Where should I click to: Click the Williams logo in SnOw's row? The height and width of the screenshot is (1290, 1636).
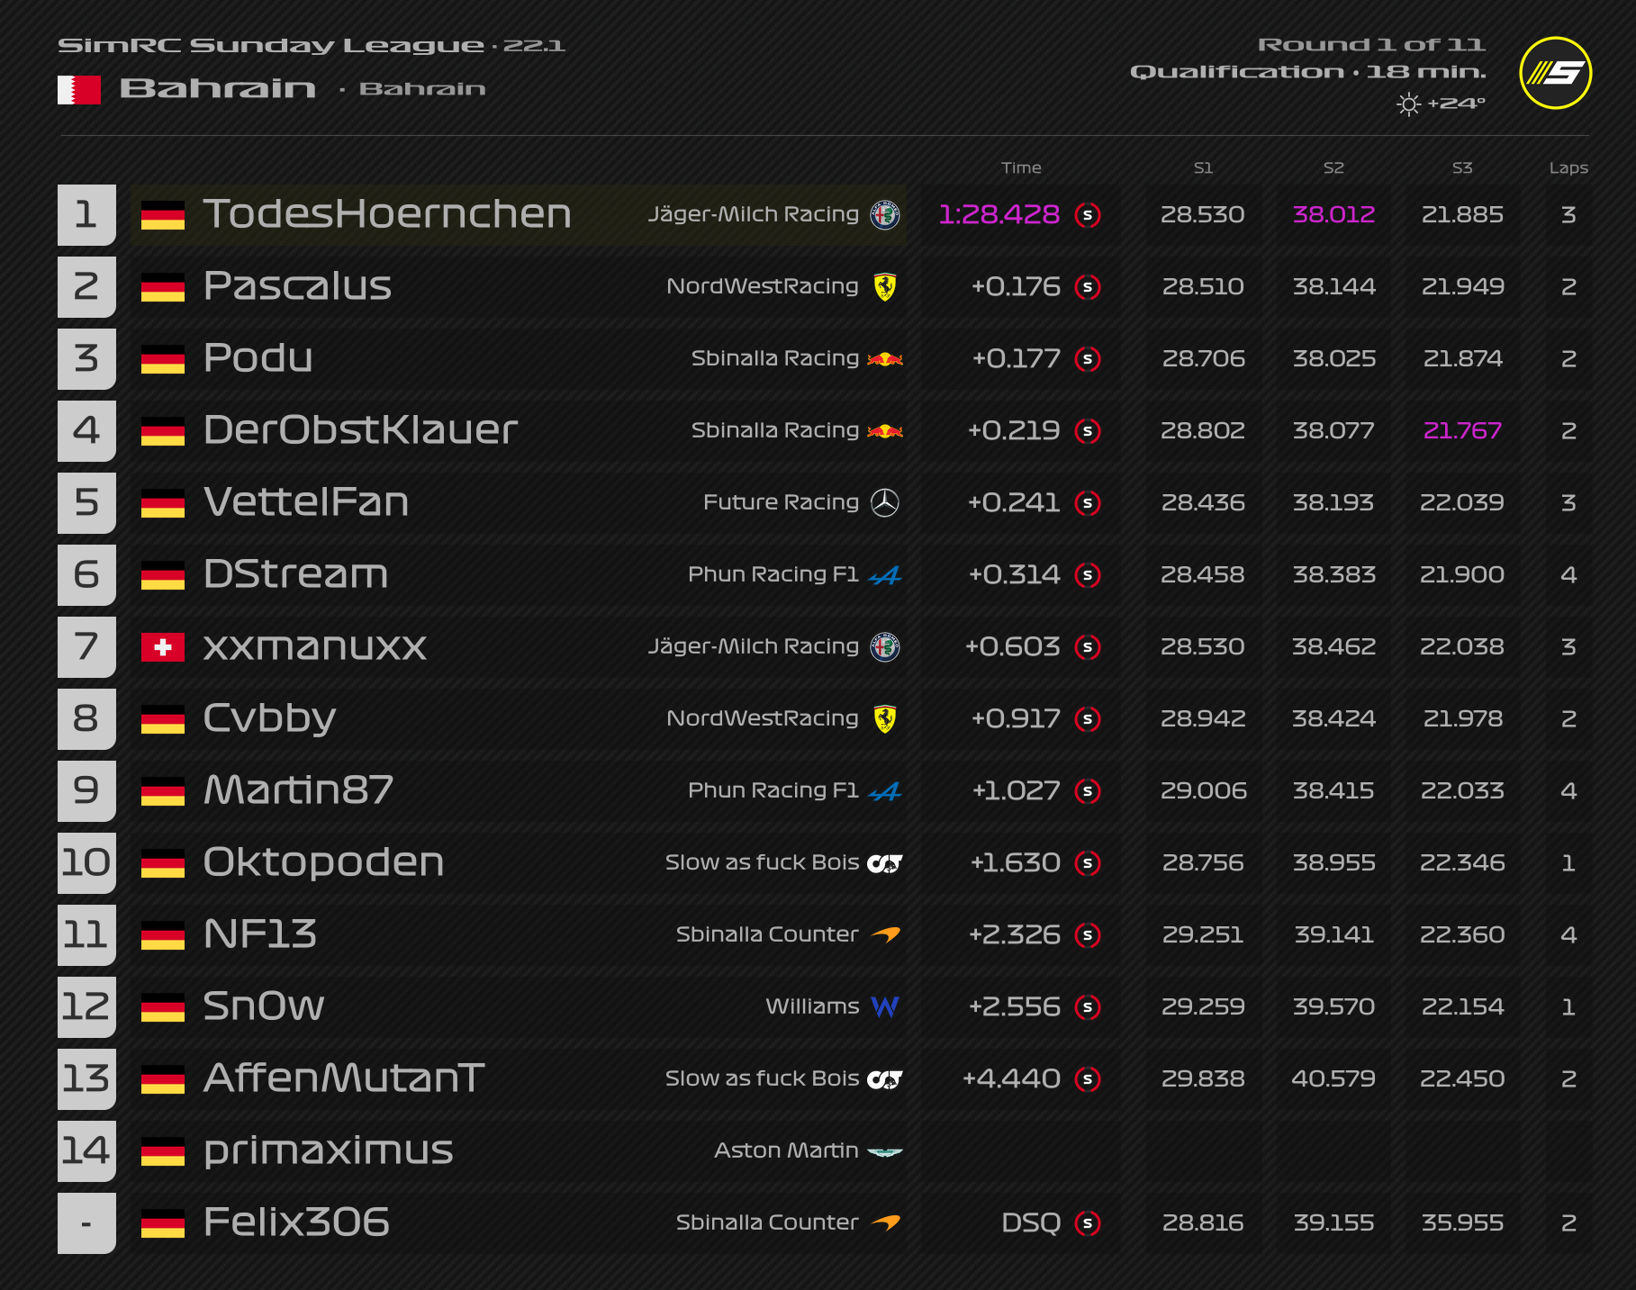(x=885, y=1007)
